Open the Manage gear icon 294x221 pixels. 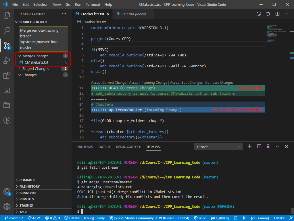[x=7, y=207]
